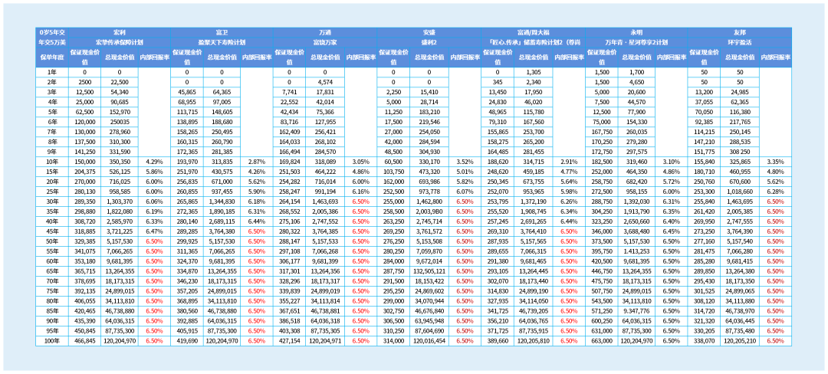The image size is (828, 374).
Task: Select the 盛利2 plan name cell
Action: point(429,41)
